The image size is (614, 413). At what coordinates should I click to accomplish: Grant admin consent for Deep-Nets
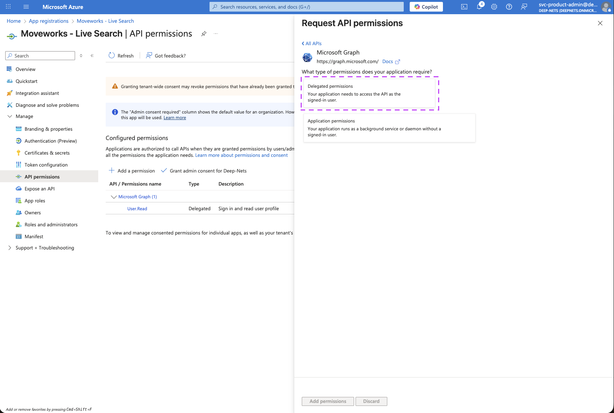coord(204,171)
